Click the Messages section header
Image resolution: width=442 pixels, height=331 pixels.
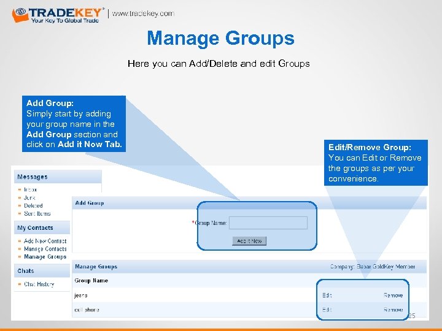(58, 177)
